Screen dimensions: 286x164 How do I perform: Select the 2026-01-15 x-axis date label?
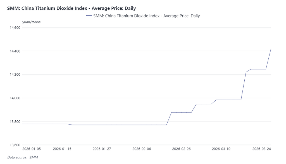click(62, 149)
